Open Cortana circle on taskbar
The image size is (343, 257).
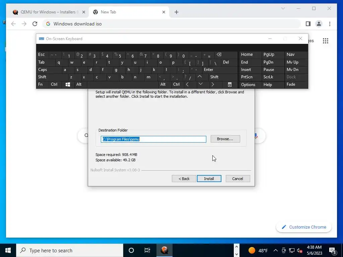[131, 250]
